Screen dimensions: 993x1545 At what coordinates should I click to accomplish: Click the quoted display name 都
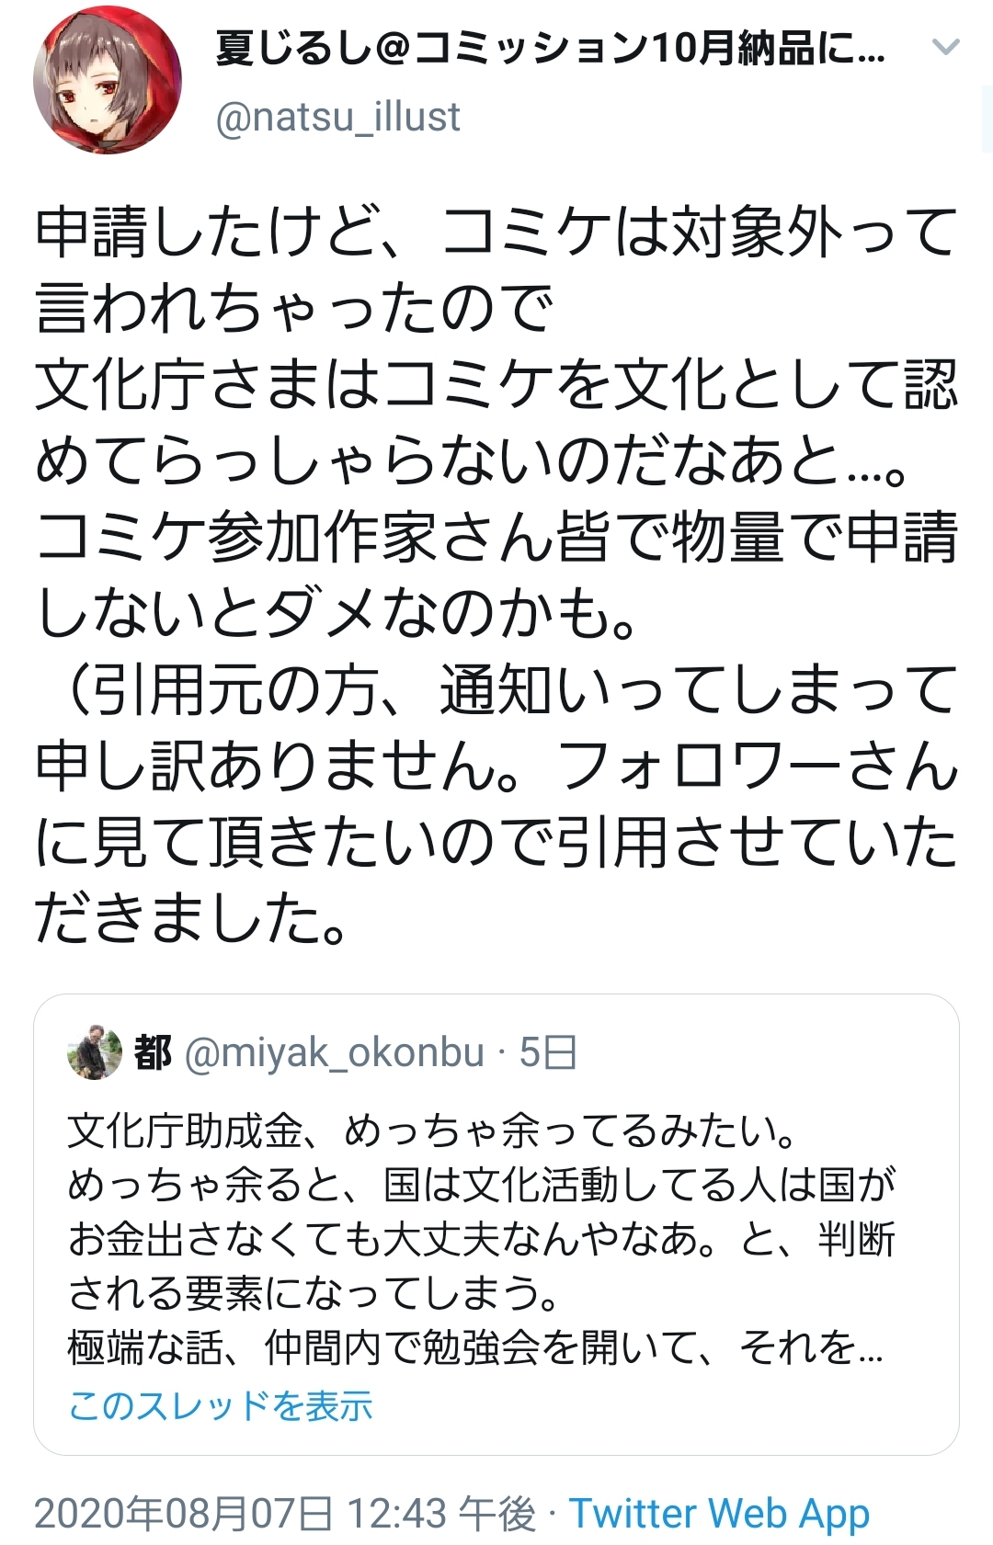(153, 1052)
